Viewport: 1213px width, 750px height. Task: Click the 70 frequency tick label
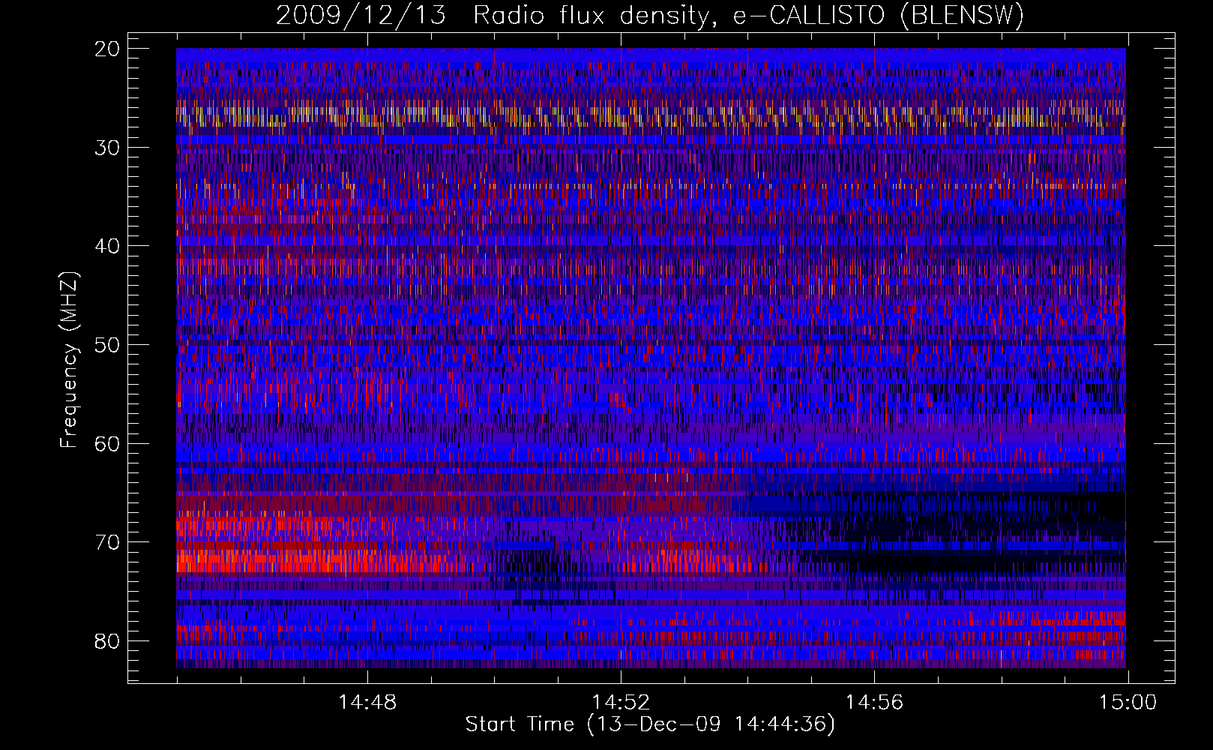(x=108, y=542)
